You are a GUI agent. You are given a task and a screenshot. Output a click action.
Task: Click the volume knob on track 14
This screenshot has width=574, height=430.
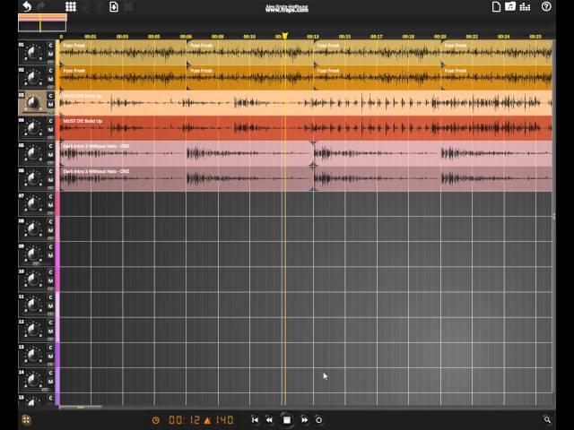(x=33, y=381)
